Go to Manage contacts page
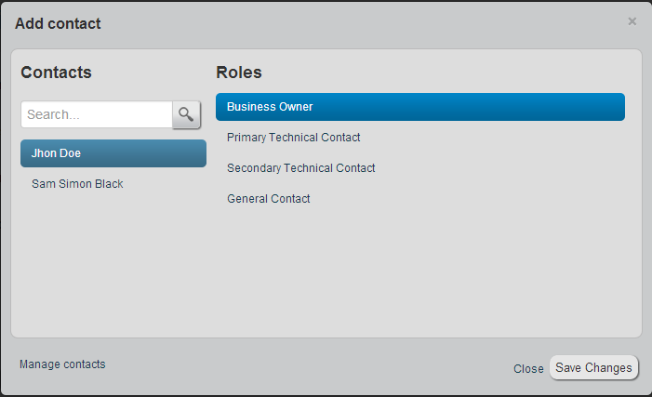The height and width of the screenshot is (397, 652). point(62,364)
